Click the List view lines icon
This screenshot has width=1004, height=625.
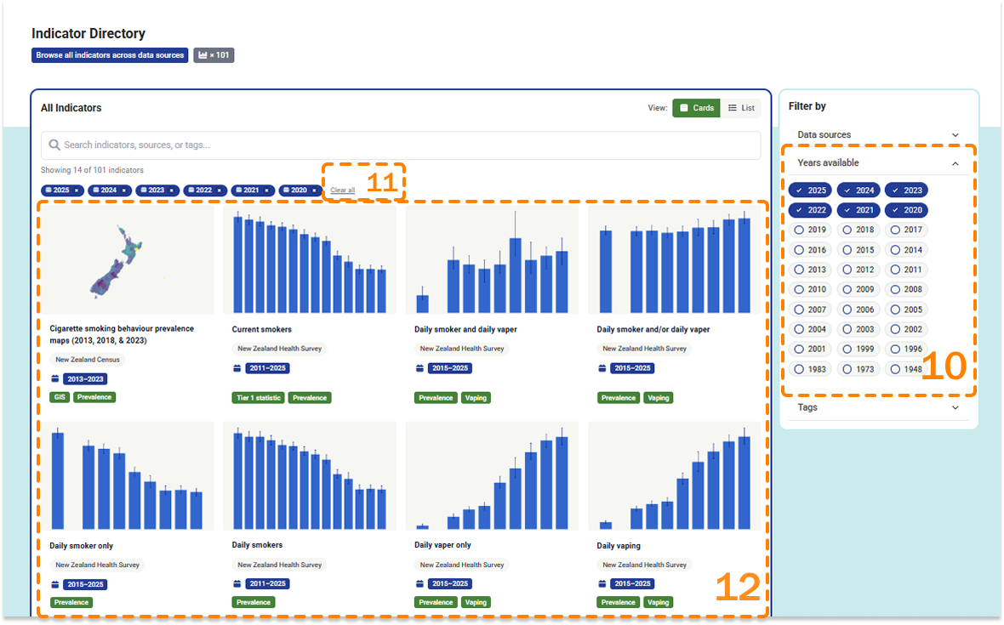(733, 108)
